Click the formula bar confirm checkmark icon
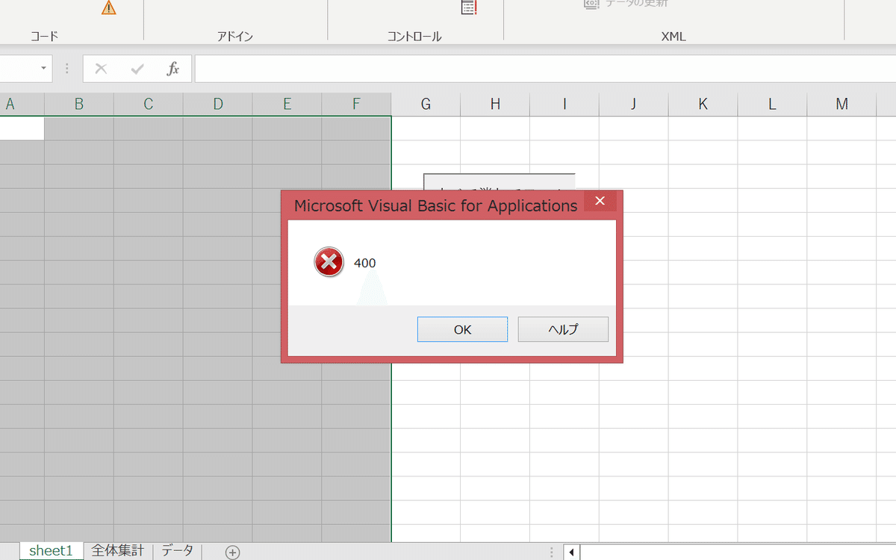This screenshot has height=560, width=896. click(x=137, y=69)
